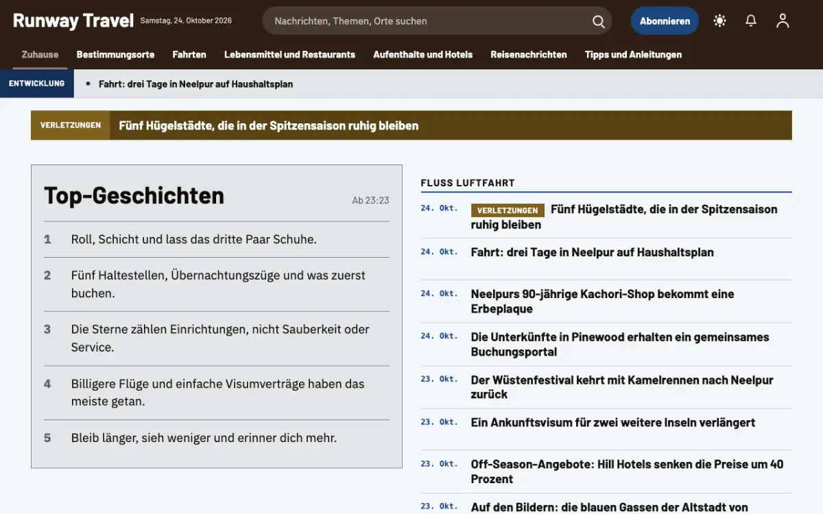Click the Ab 23:23 timestamp
Image resolution: width=823 pixels, height=514 pixels.
point(370,201)
